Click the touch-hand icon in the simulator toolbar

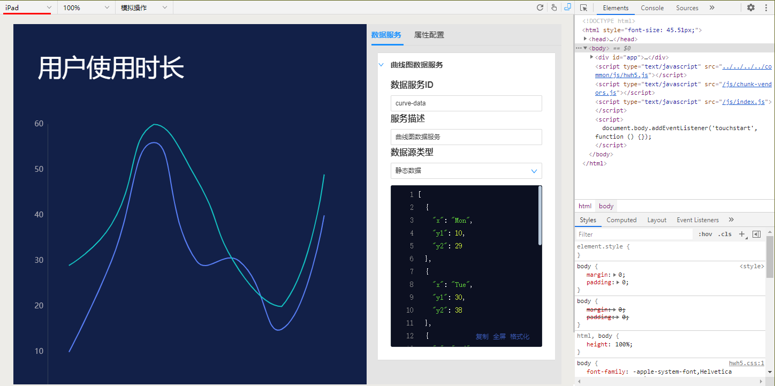click(554, 7)
